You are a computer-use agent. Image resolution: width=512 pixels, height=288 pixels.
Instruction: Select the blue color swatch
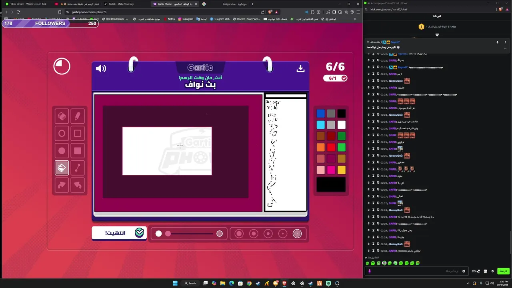[320, 114]
